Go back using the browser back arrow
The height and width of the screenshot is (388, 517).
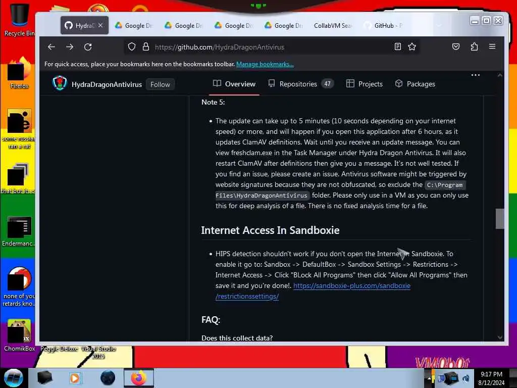point(51,47)
